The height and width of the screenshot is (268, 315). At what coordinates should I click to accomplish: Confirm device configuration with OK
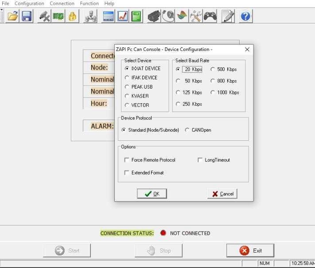[x=152, y=194]
